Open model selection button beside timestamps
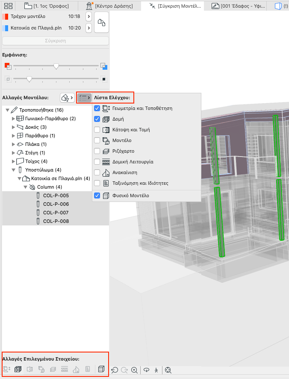289x379 pixels. point(101,22)
